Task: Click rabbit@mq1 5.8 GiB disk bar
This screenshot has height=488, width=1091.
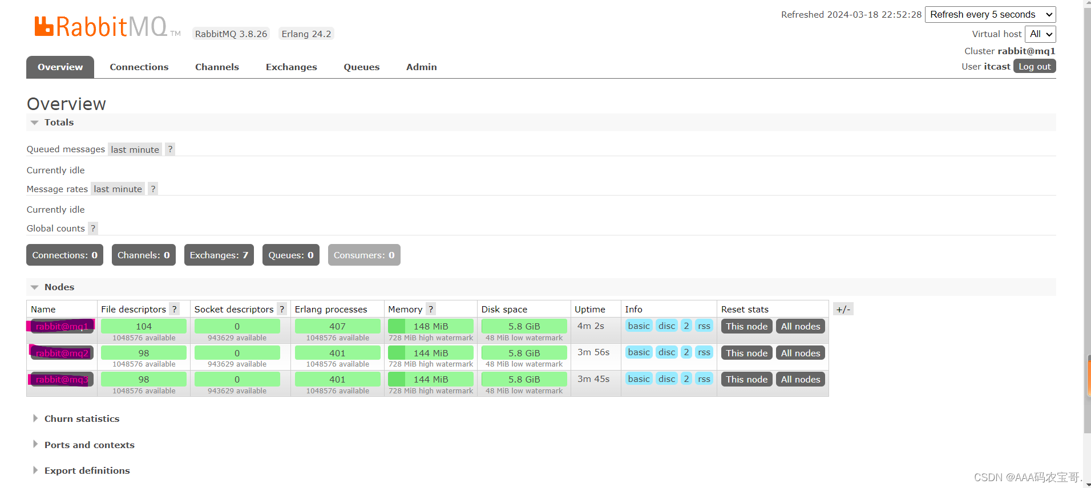Action: pos(524,326)
